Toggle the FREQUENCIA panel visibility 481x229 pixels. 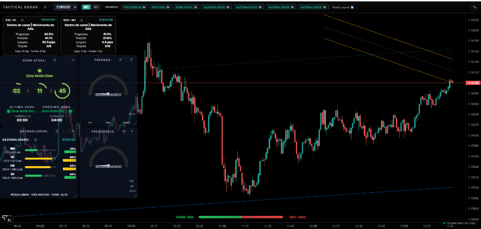tap(134, 7)
